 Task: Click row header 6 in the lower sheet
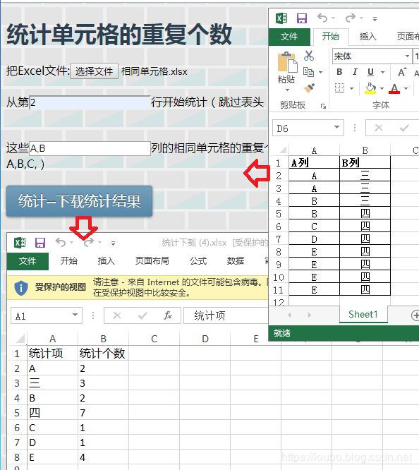pyautogui.click(x=17, y=428)
